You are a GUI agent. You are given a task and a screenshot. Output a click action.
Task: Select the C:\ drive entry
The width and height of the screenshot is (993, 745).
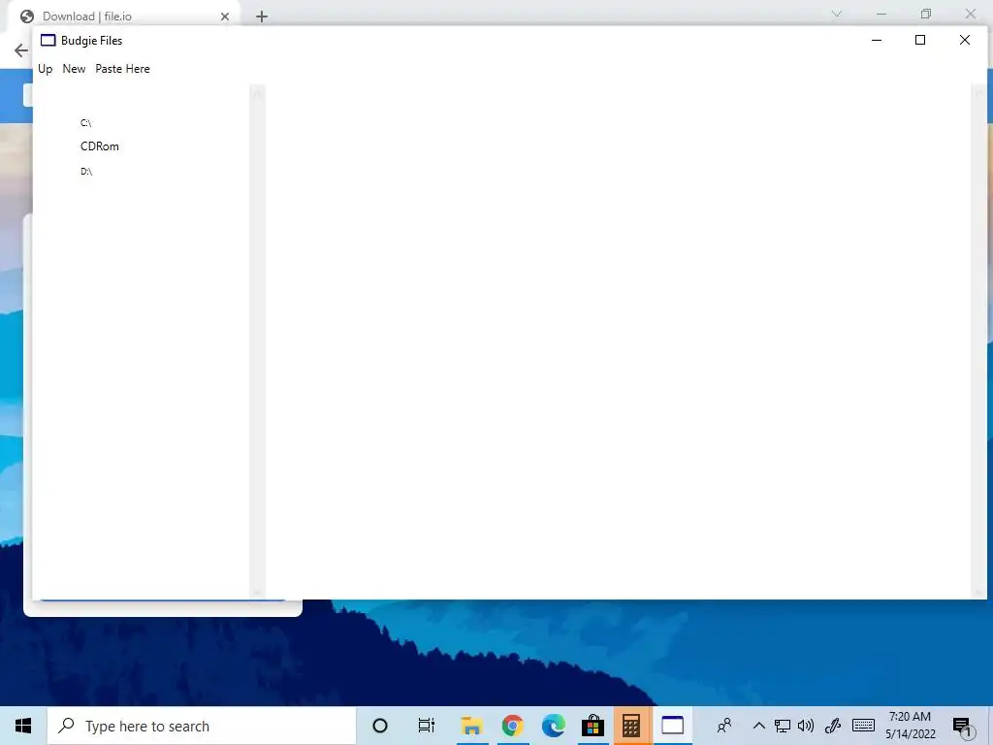pos(85,123)
